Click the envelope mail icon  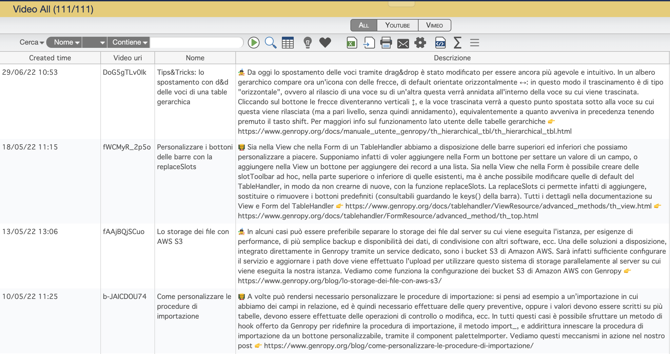click(403, 43)
